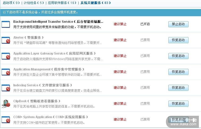Select COM+ System Application title text
The height and width of the screenshot is (129, 201).
pyautogui.click(x=51, y=117)
